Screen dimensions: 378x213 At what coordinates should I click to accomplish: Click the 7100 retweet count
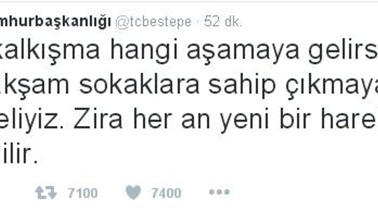point(82,193)
